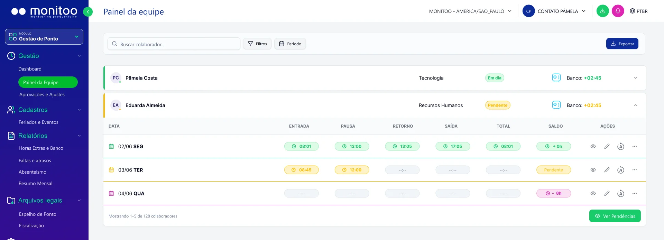This screenshot has width=664, height=240.
Task: Open the Gestão de Ponto module dropdown
Action: click(44, 37)
